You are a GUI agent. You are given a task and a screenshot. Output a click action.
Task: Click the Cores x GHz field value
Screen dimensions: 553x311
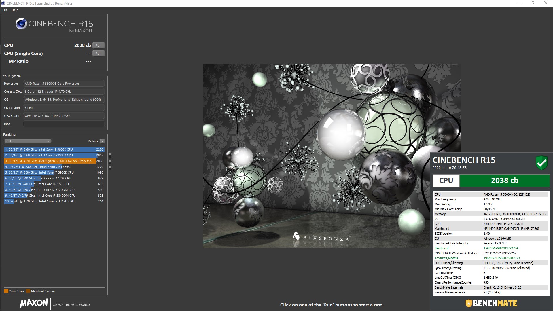64,92
